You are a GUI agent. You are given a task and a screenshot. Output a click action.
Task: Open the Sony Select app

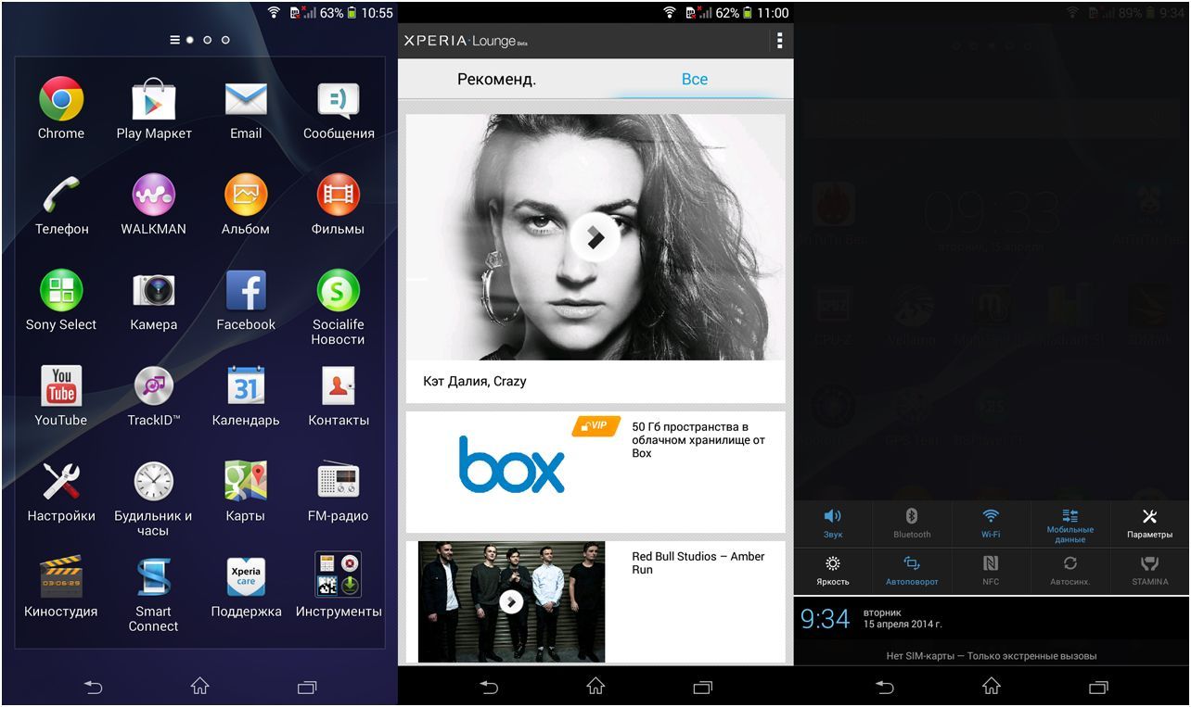coord(60,292)
